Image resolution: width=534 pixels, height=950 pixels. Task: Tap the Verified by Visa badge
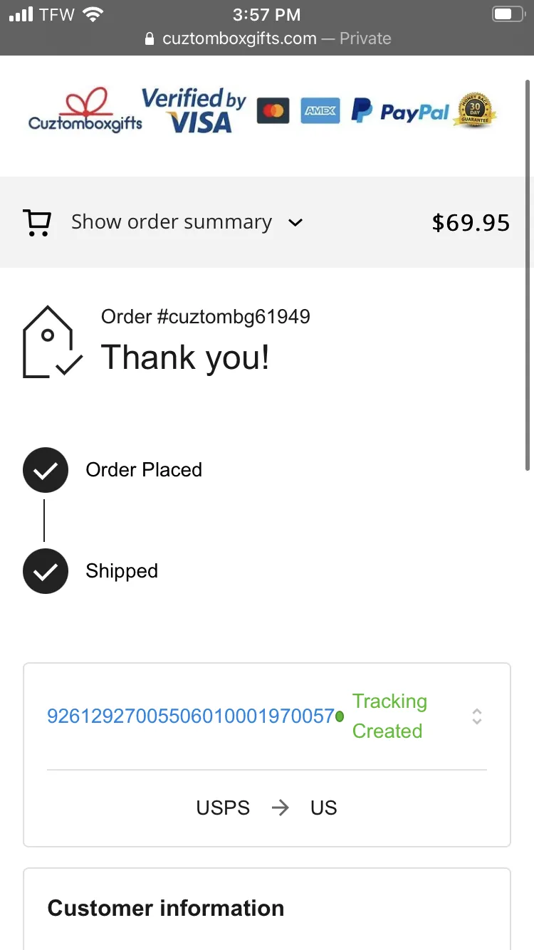[x=194, y=110]
